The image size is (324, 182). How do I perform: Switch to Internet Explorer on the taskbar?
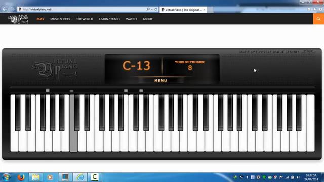pyautogui.click(x=80, y=177)
